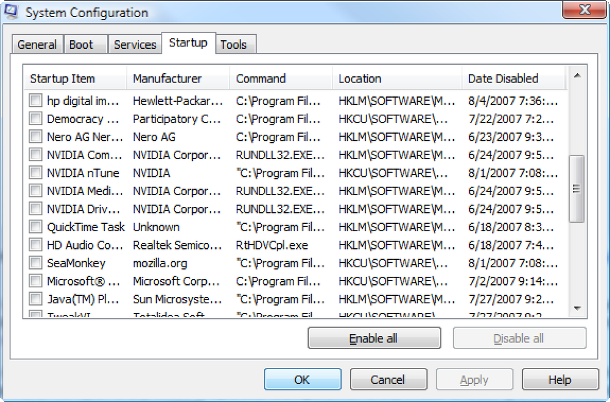
Task: Open Help for System Configuration
Action: click(x=560, y=379)
